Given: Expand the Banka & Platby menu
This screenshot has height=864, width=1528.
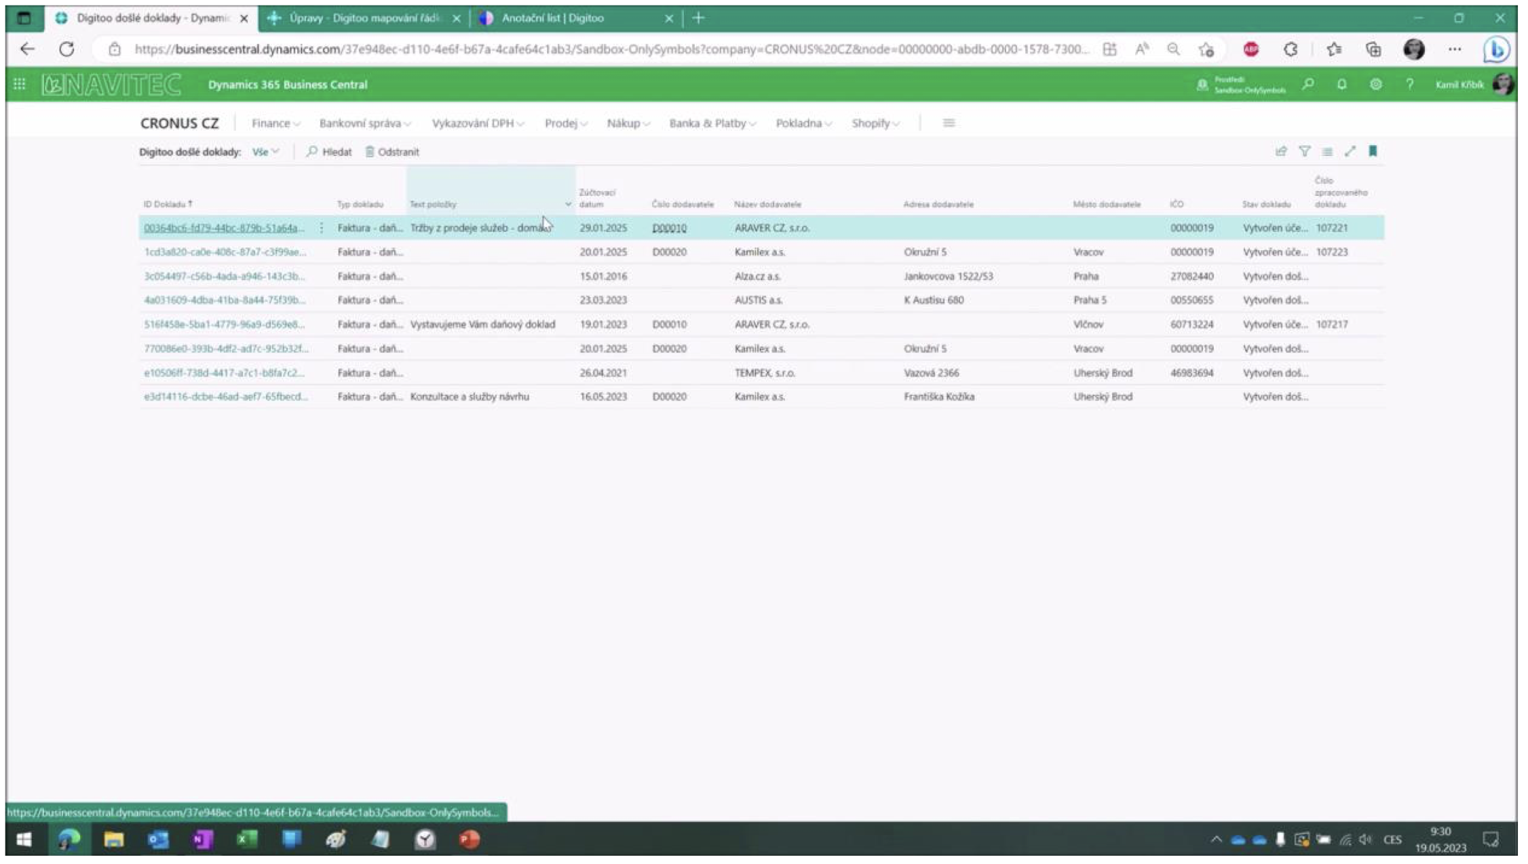Looking at the screenshot, I should [x=712, y=123].
